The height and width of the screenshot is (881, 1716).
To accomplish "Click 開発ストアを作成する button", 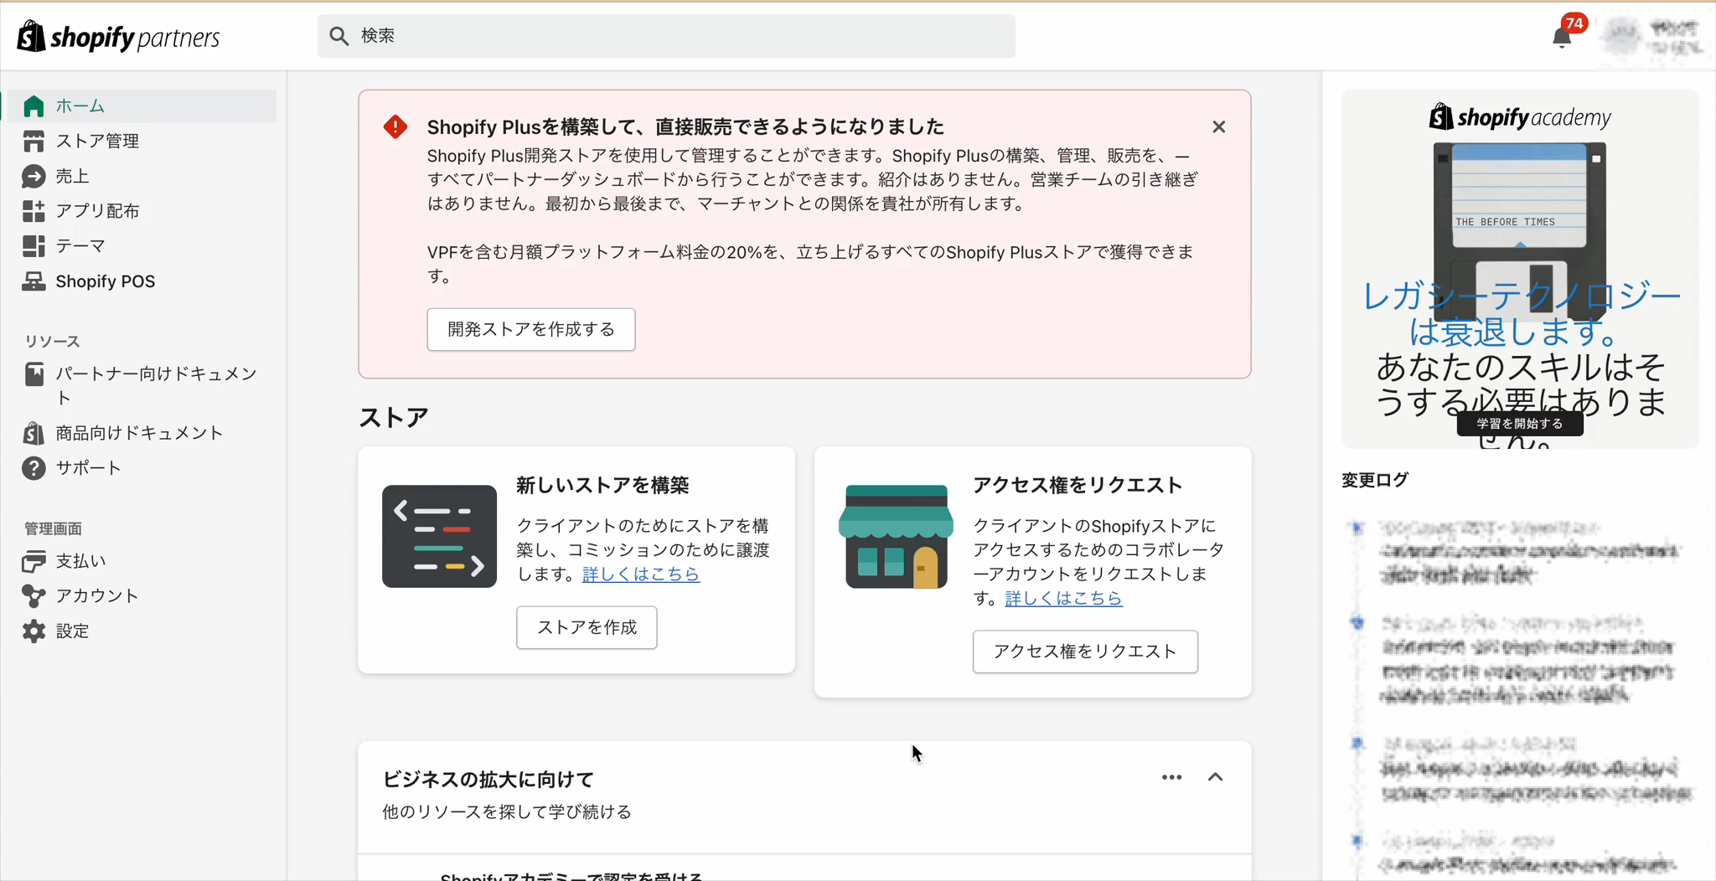I will click(530, 329).
